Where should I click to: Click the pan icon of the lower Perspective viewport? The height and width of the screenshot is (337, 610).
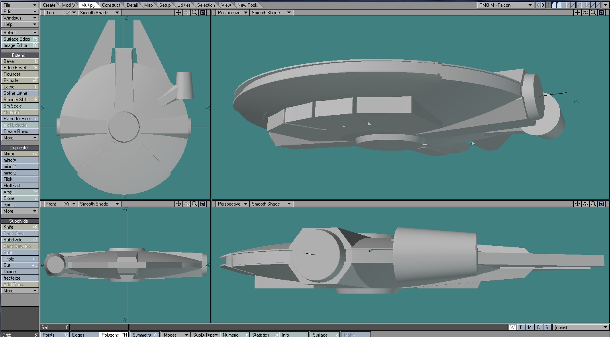tap(577, 204)
